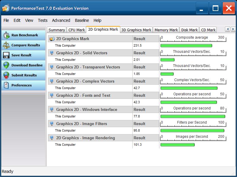Screen dimensions: 237x177
Task: Click the Submit Results globe icon
Action: click(x=6, y=75)
